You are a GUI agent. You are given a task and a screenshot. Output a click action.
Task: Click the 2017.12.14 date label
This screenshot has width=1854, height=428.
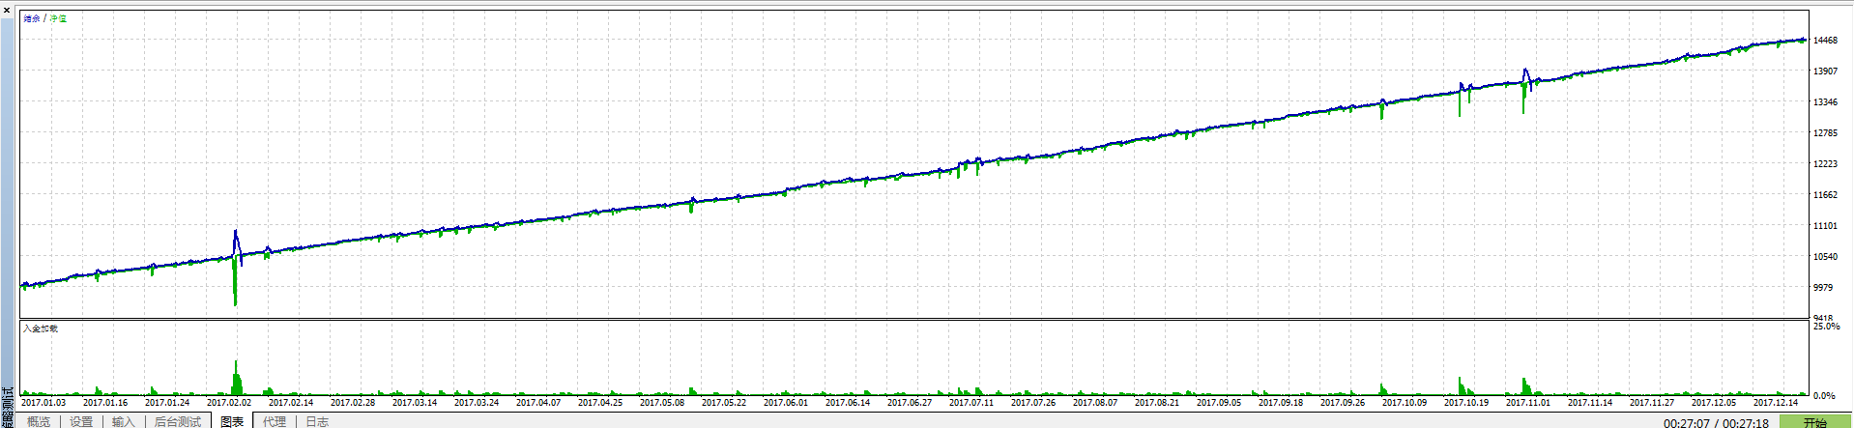tap(1776, 403)
